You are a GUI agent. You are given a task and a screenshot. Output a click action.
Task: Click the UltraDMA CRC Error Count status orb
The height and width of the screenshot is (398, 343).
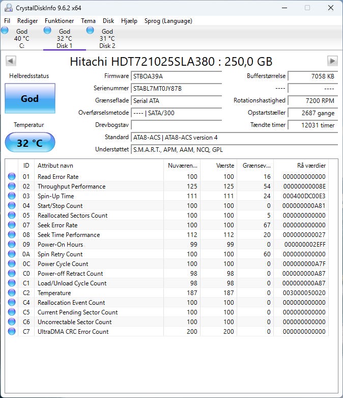click(x=11, y=332)
